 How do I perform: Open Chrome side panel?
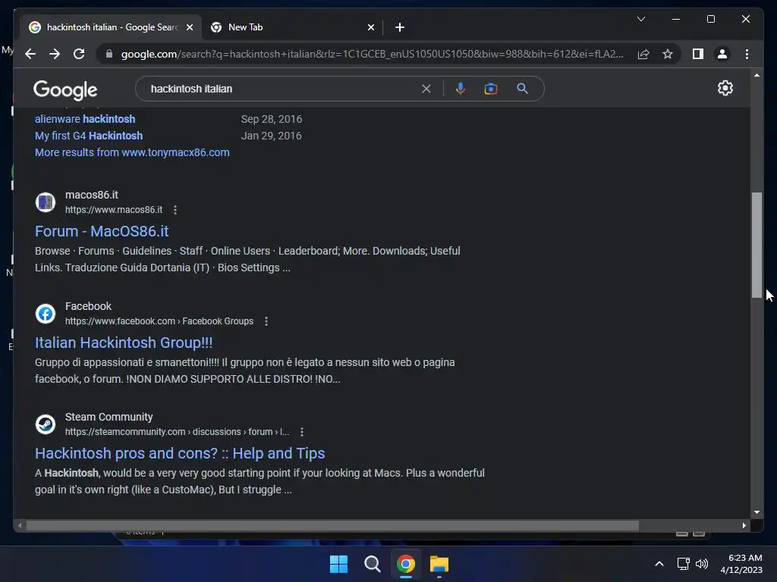coord(698,54)
